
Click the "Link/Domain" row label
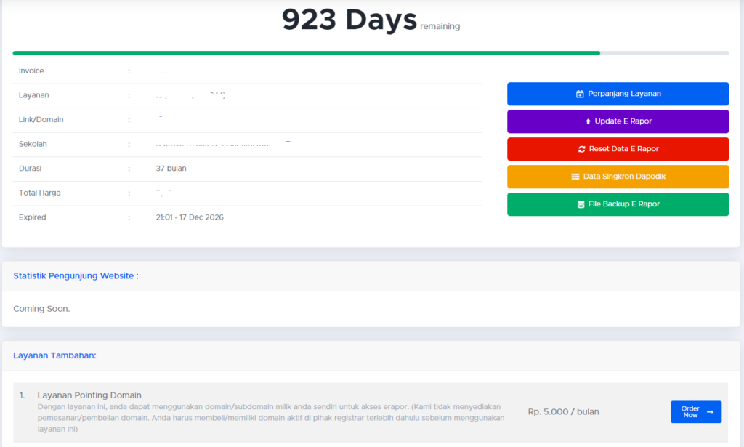point(41,120)
